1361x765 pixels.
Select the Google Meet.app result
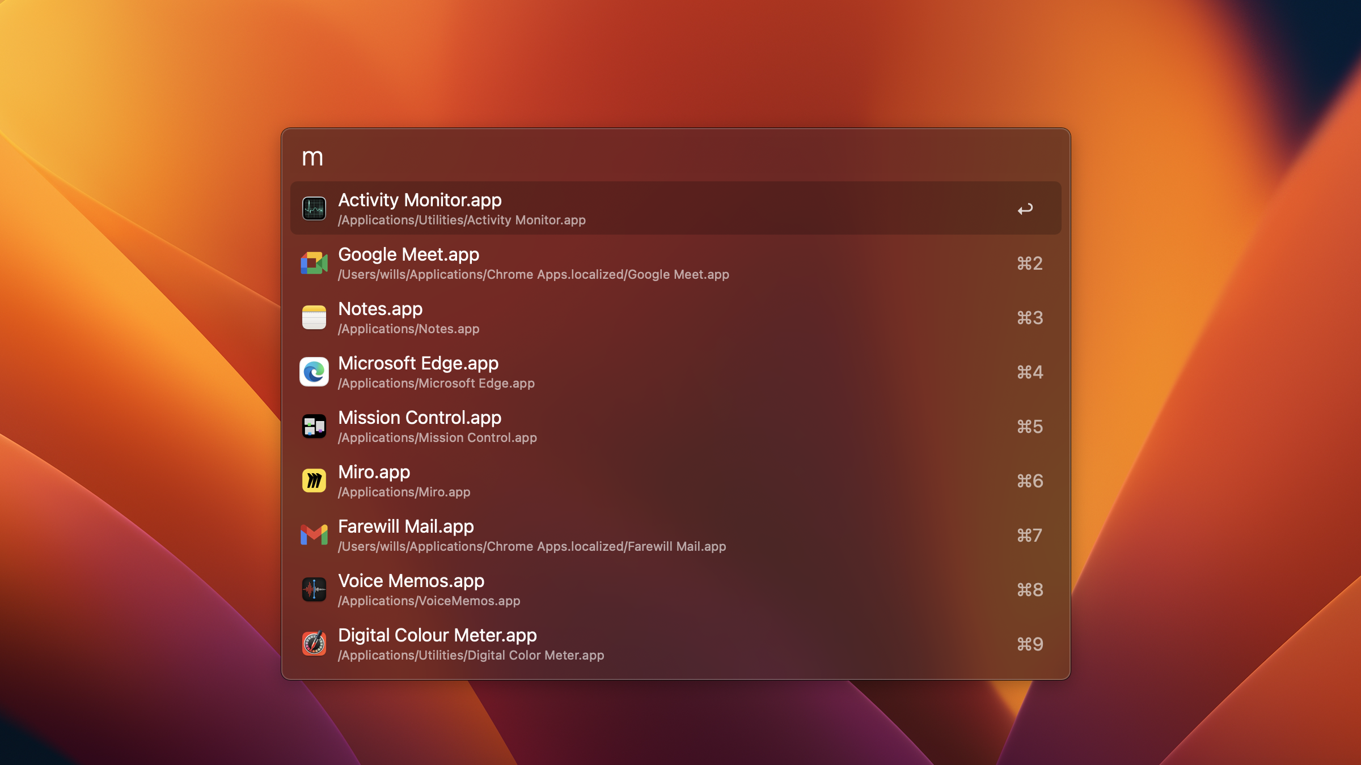(x=408, y=255)
